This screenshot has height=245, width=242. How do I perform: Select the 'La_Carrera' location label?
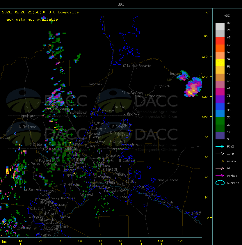33,189
